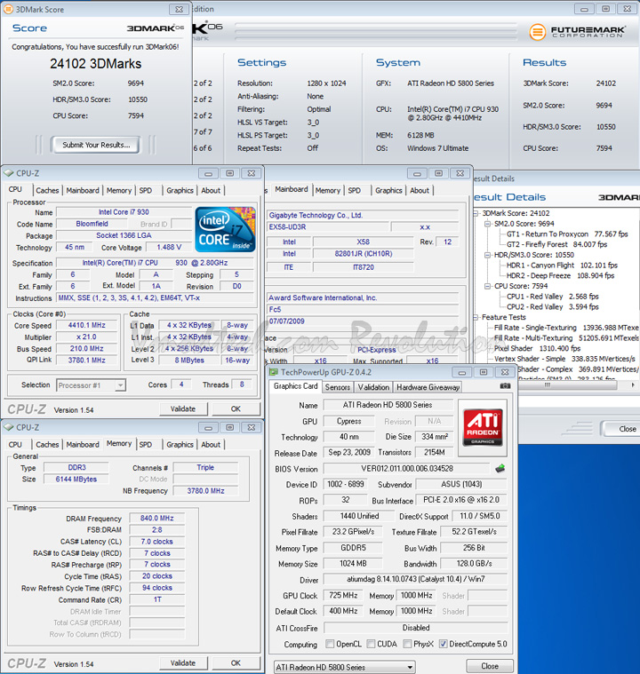The width and height of the screenshot is (640, 674).
Task: Collapse the CPU Score: 7594 tree node
Action: tap(488, 286)
